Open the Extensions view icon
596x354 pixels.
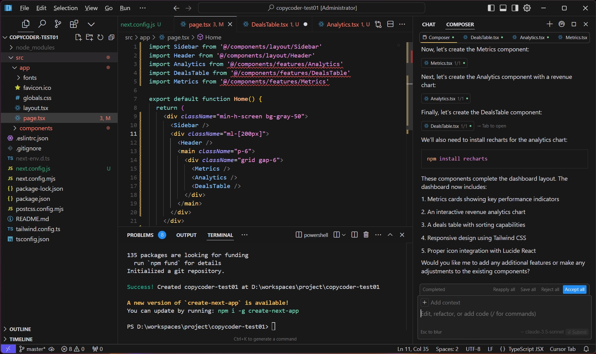[x=74, y=24]
